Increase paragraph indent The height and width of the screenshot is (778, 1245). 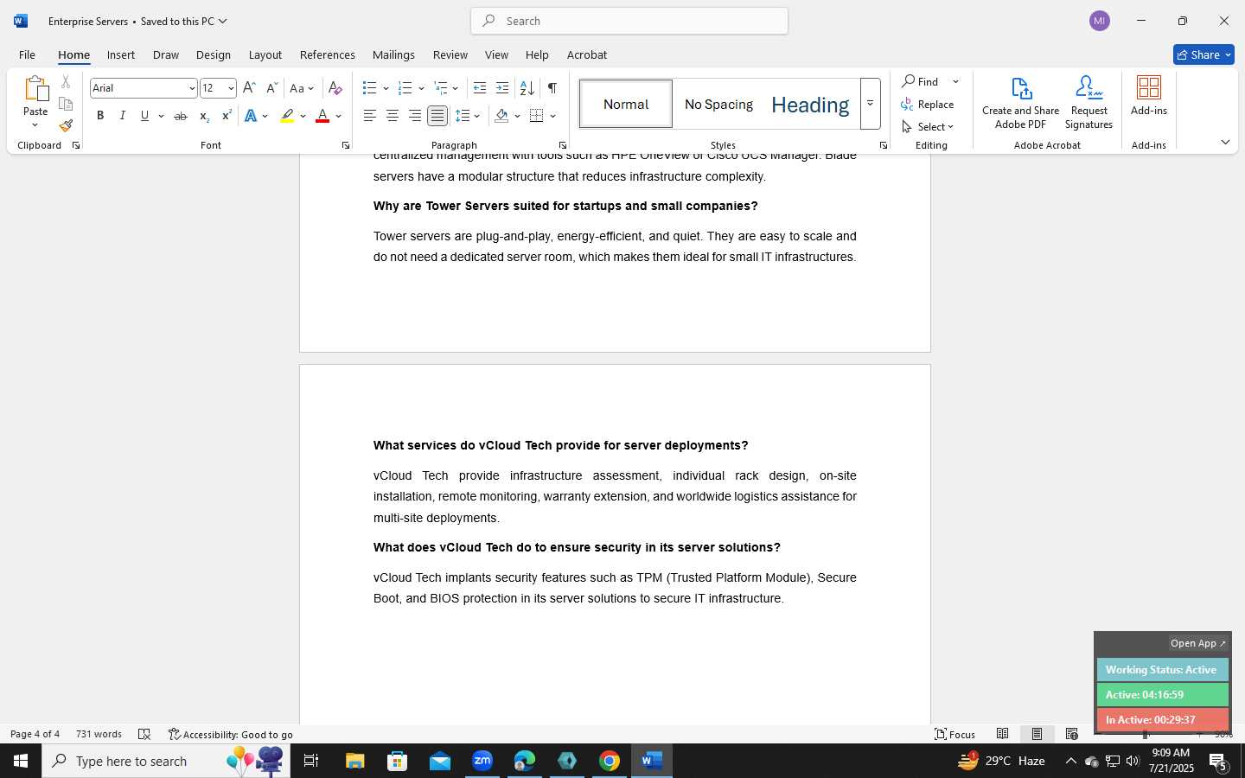pyautogui.click(x=502, y=88)
